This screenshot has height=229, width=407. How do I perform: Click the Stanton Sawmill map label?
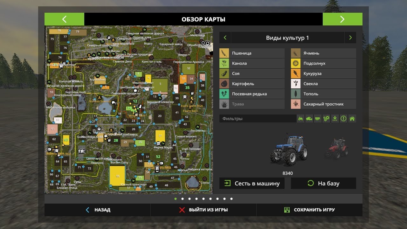pyautogui.click(x=100, y=101)
